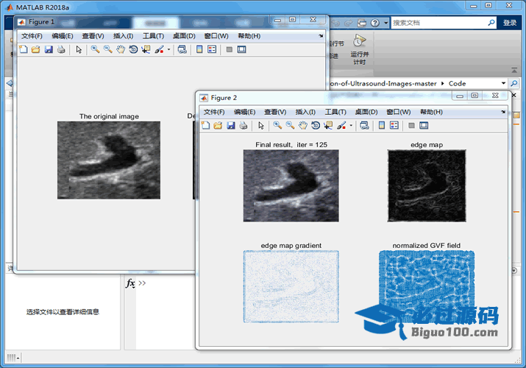Open 插入(I) menu in Figure 1
Image resolution: width=526 pixels, height=368 pixels.
[x=123, y=36]
